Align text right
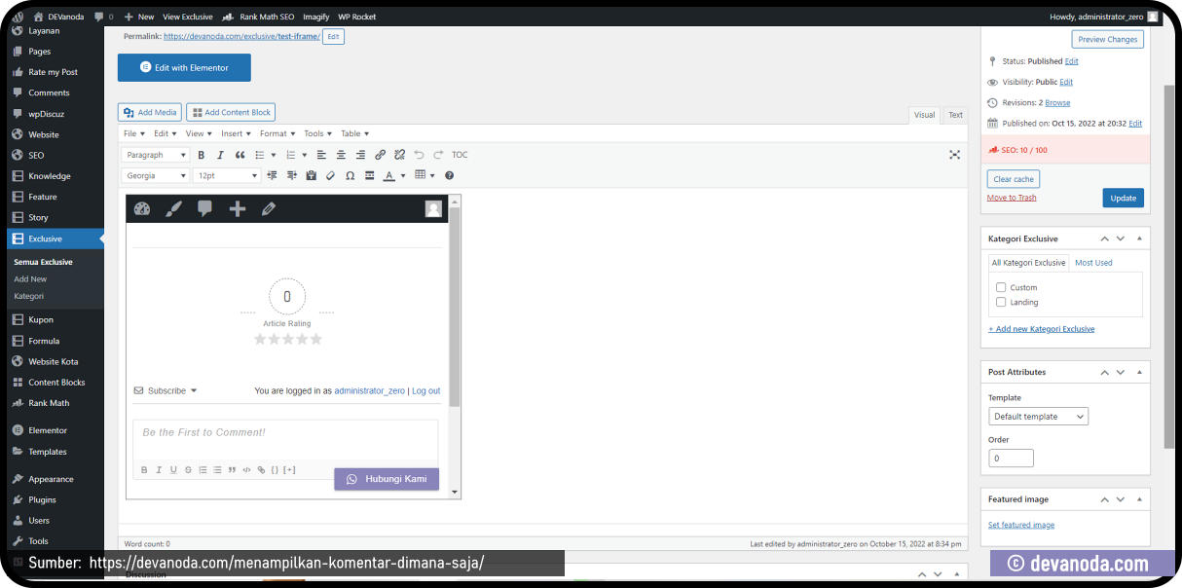 pos(360,155)
